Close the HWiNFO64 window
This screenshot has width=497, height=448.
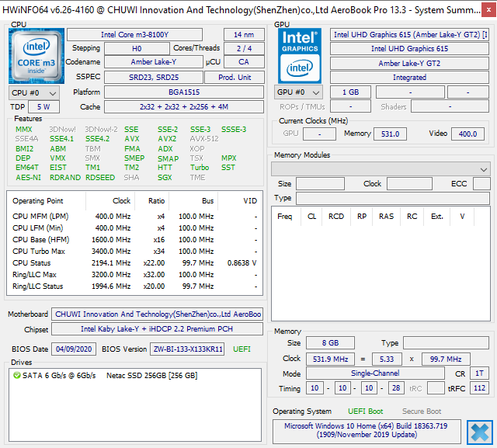click(x=489, y=10)
